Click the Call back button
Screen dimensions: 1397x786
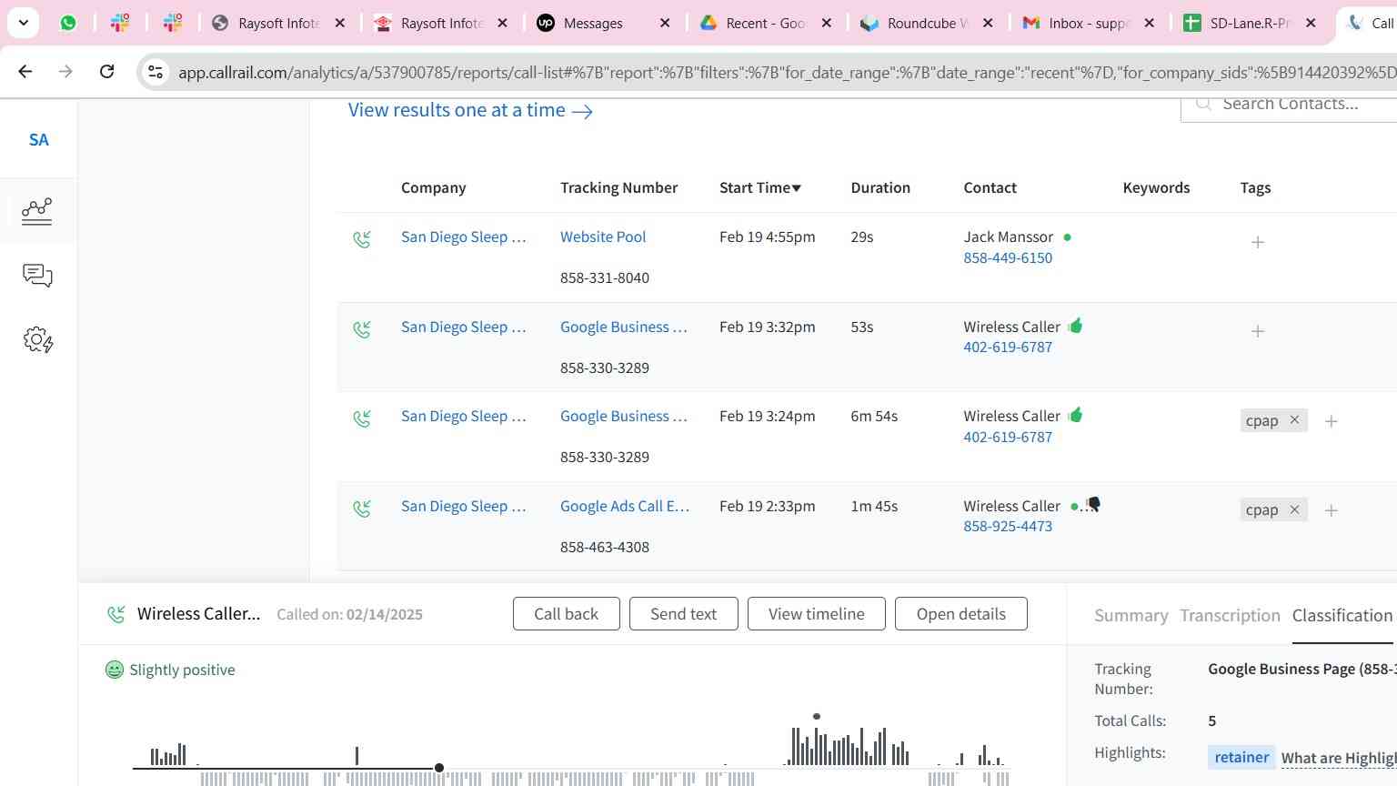[x=567, y=614]
